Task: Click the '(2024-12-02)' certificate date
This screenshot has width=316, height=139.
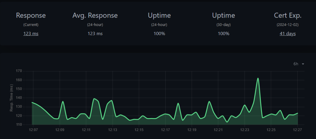Action: click(x=288, y=25)
